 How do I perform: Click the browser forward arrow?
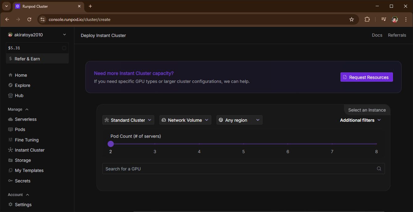point(18,19)
